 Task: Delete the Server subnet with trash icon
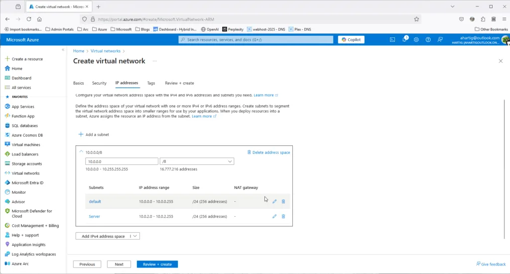pos(283,216)
